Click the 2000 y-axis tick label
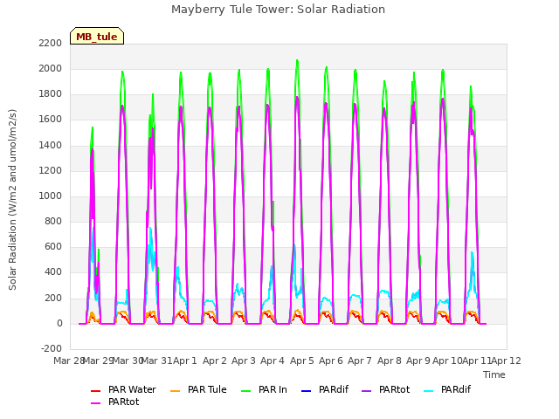This screenshot has height=419, width=559. click(51, 68)
